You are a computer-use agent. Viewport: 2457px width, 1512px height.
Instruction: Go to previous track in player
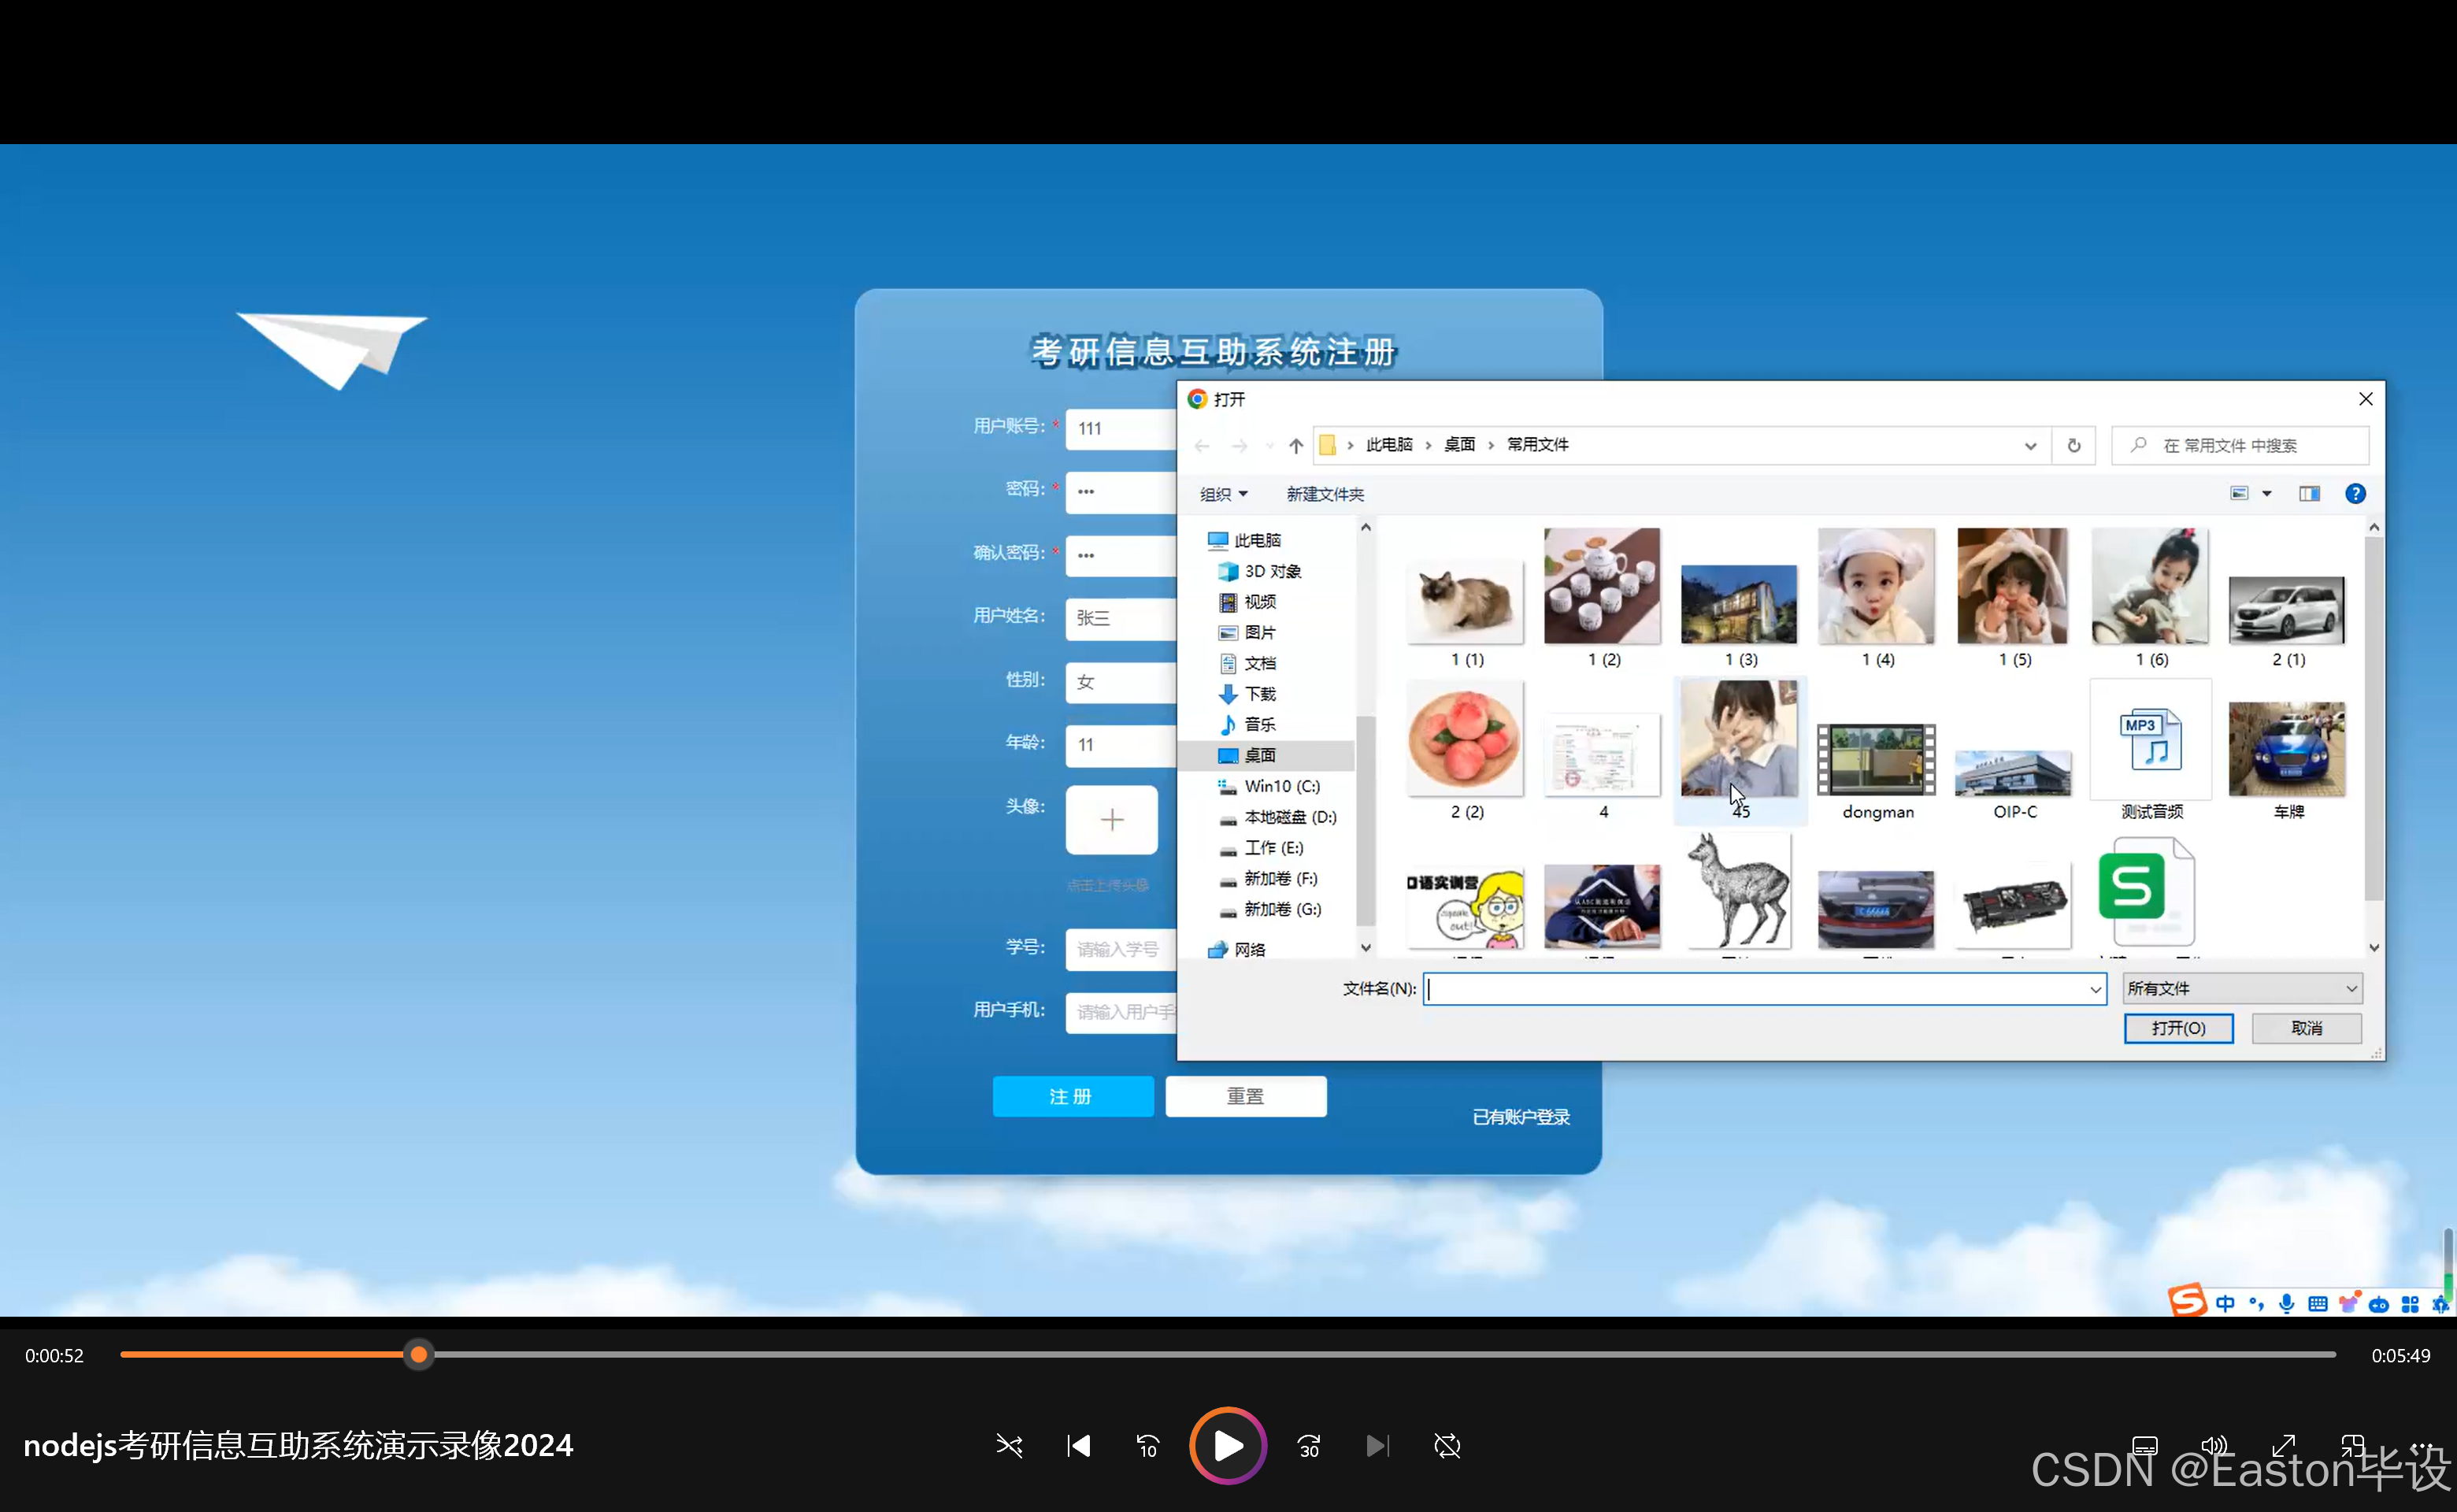(x=1078, y=1446)
